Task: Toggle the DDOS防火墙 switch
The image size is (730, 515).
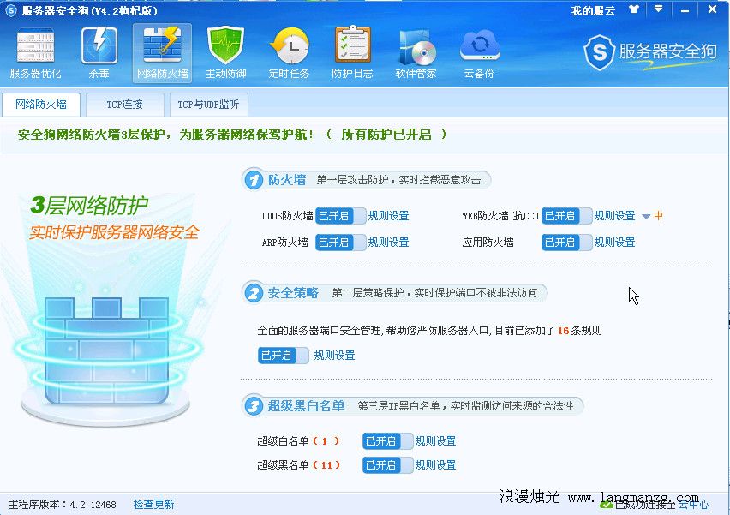Action: click(x=341, y=216)
